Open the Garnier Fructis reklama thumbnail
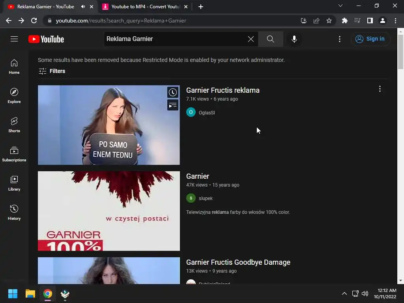 pos(109,125)
